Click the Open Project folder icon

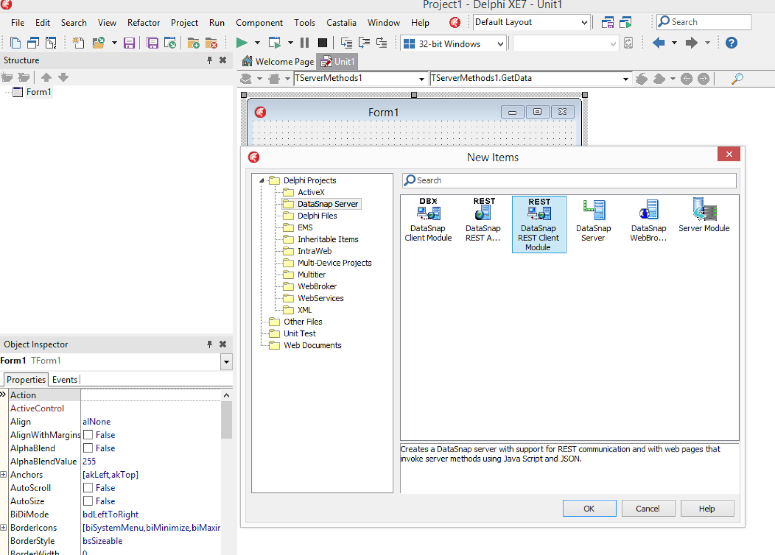99,43
